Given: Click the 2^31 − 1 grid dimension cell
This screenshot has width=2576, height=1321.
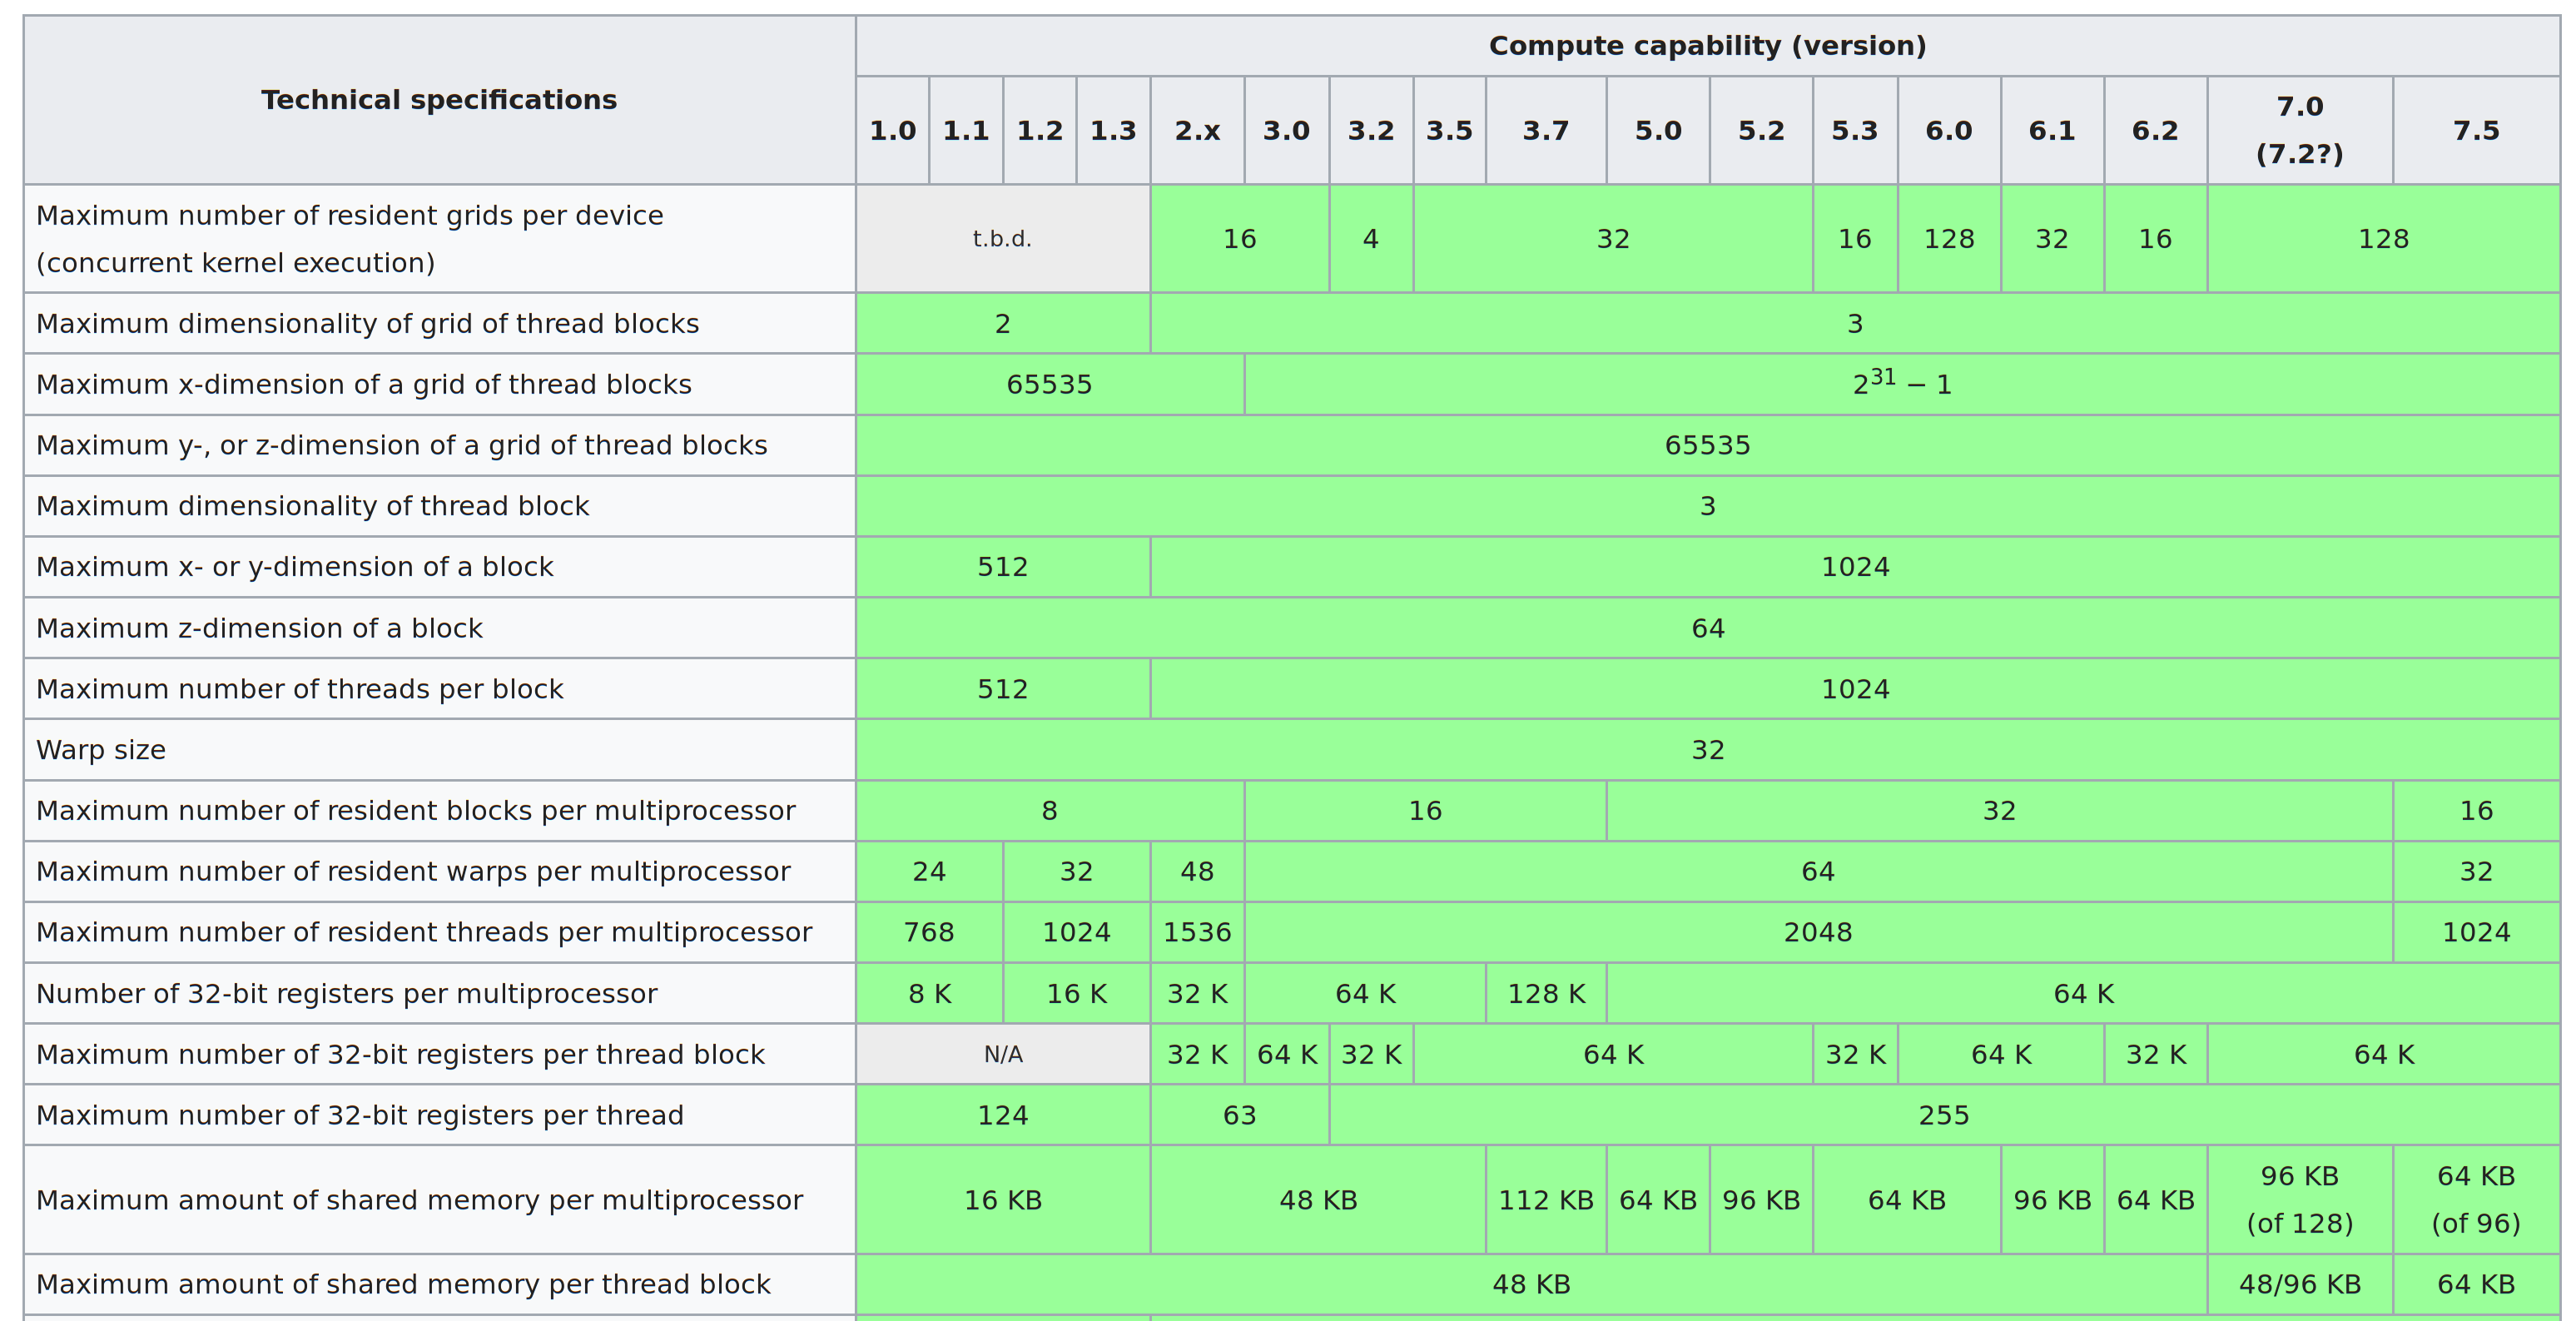Looking at the screenshot, I should [1901, 384].
